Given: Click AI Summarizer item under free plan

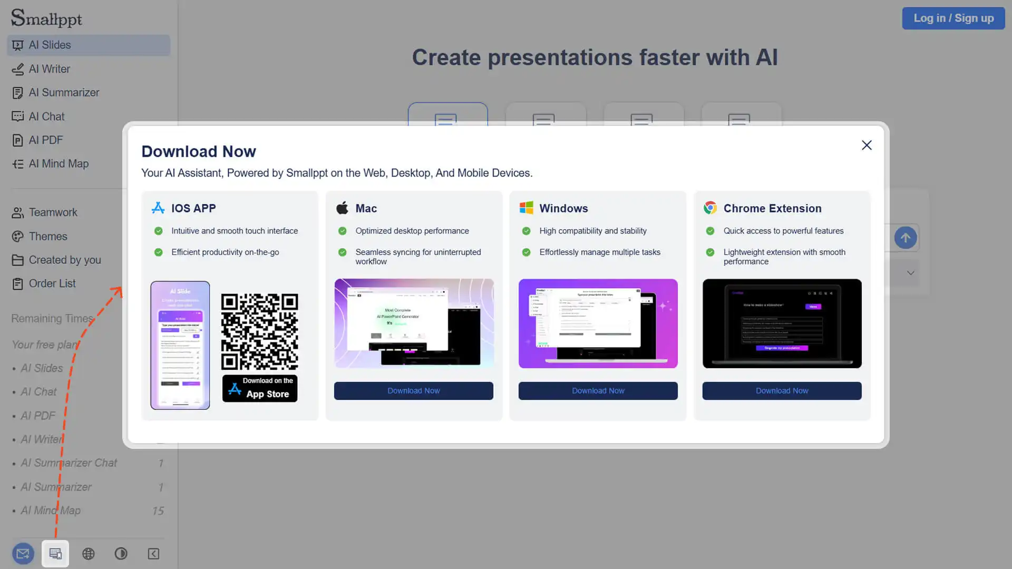Looking at the screenshot, I should coord(56,487).
